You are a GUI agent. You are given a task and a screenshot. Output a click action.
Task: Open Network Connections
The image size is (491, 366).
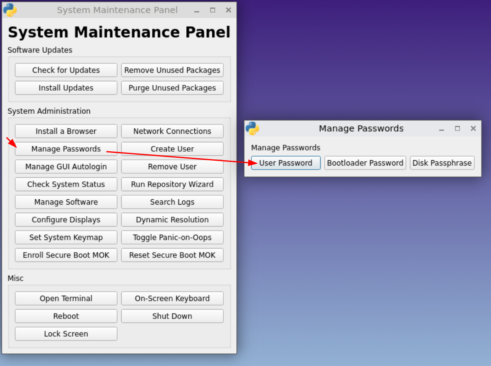tap(172, 131)
